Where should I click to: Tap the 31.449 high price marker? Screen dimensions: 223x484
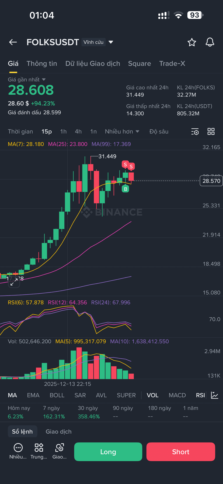point(107,156)
